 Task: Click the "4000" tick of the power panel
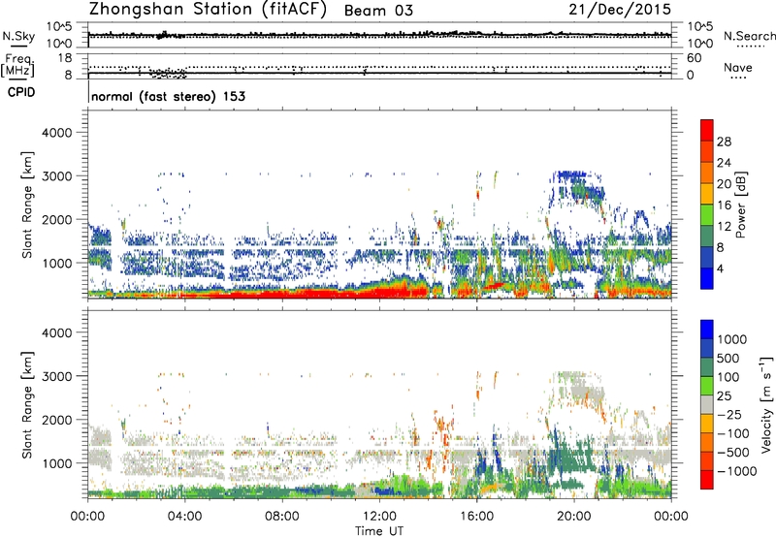coord(56,133)
